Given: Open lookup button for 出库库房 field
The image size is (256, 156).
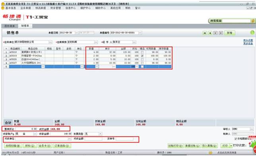Looking at the screenshot, I should (x=96, y=42).
